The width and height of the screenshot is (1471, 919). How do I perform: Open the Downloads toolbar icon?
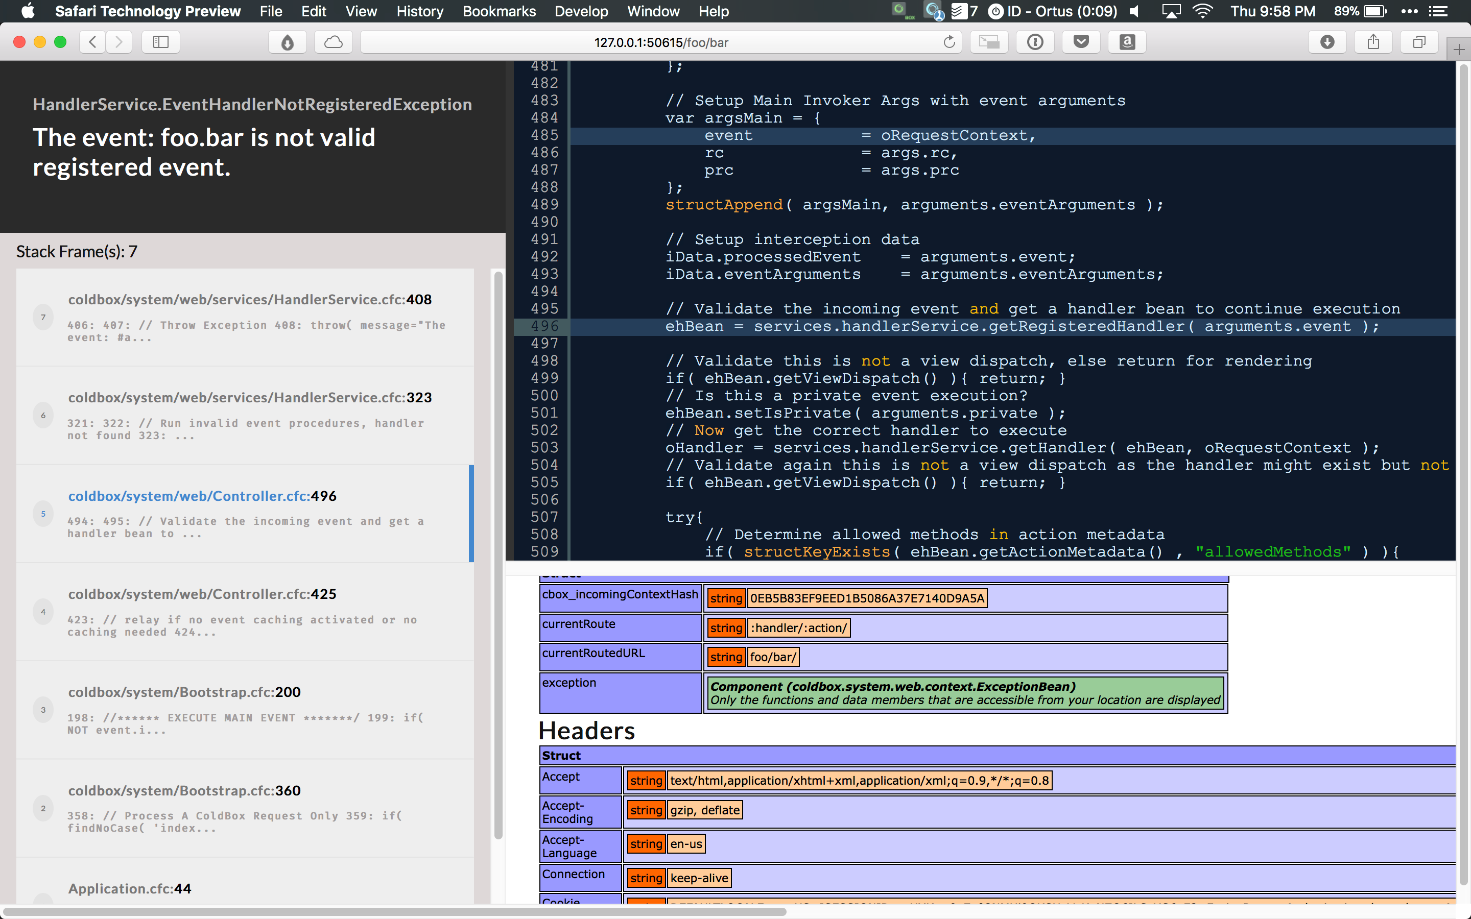[x=1327, y=42]
